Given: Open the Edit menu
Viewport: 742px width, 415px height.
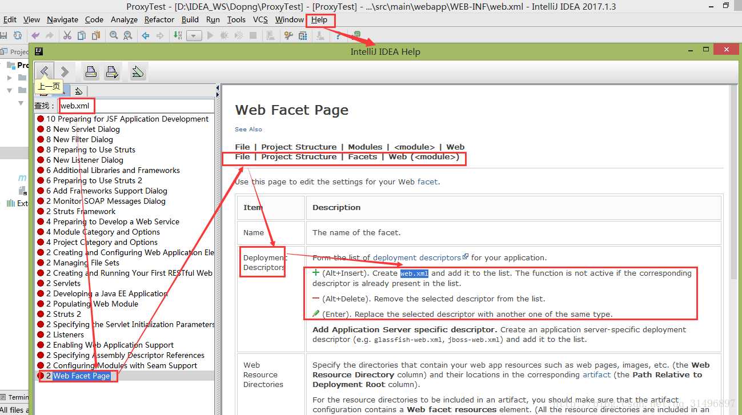Looking at the screenshot, I should click(10, 19).
